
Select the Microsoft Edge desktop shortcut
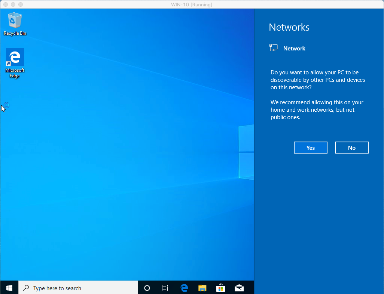(15, 63)
